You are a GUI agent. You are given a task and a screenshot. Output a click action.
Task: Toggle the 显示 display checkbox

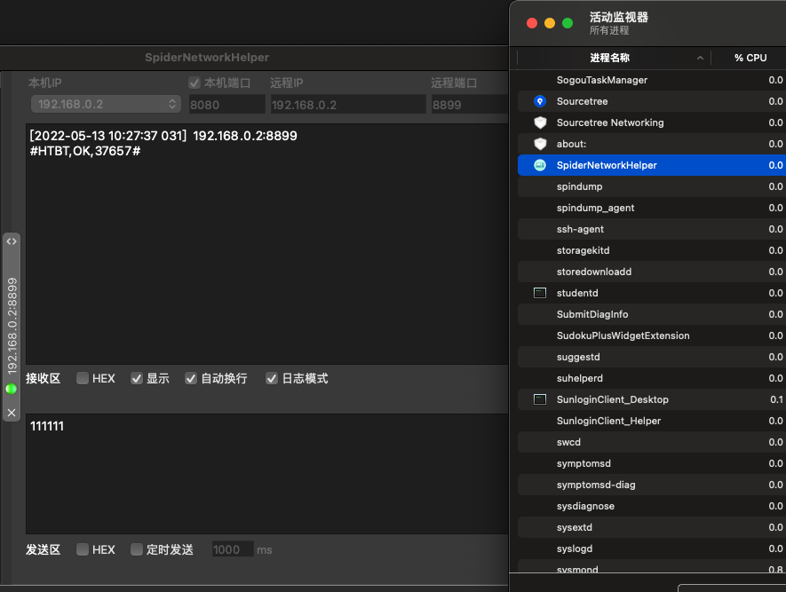pos(137,378)
